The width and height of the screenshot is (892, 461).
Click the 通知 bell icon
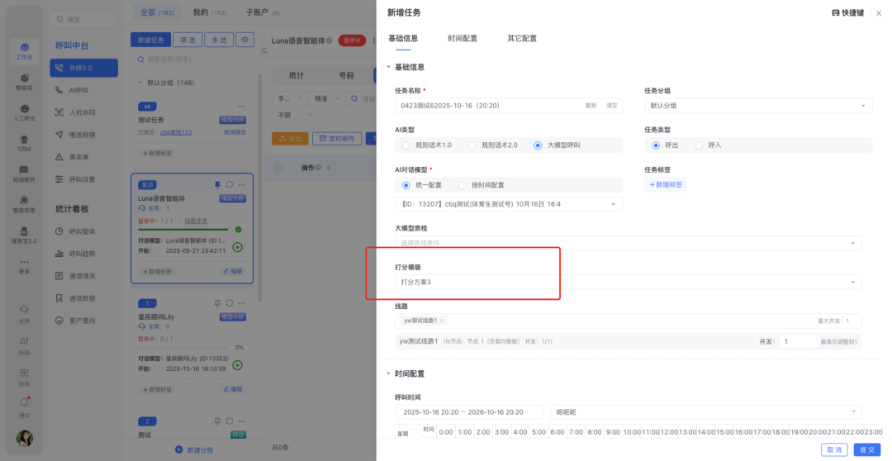[x=24, y=405]
